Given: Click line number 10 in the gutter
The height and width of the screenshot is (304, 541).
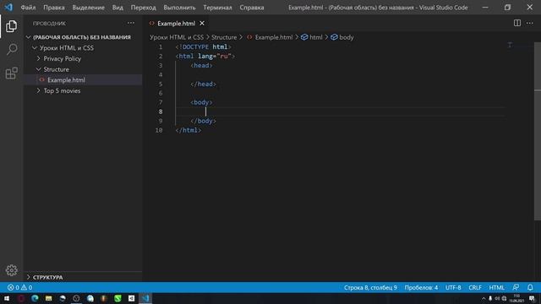Looking at the screenshot, I should 159,130.
